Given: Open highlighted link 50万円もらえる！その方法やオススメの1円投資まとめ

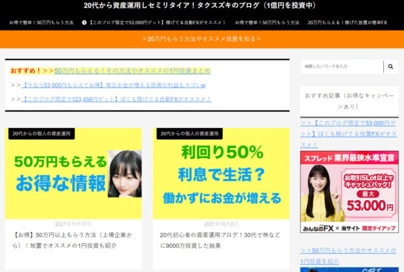Looking at the screenshot, I should tap(133, 71).
